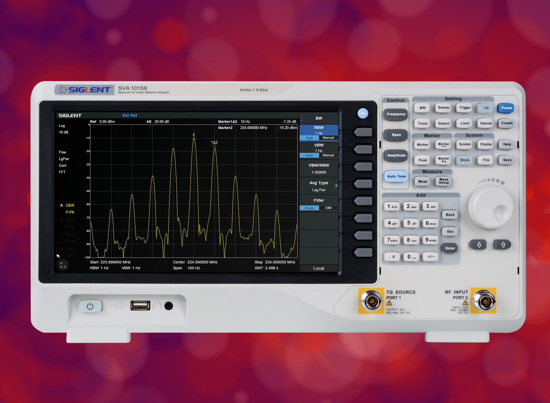Run Peak search key

tap(422, 160)
